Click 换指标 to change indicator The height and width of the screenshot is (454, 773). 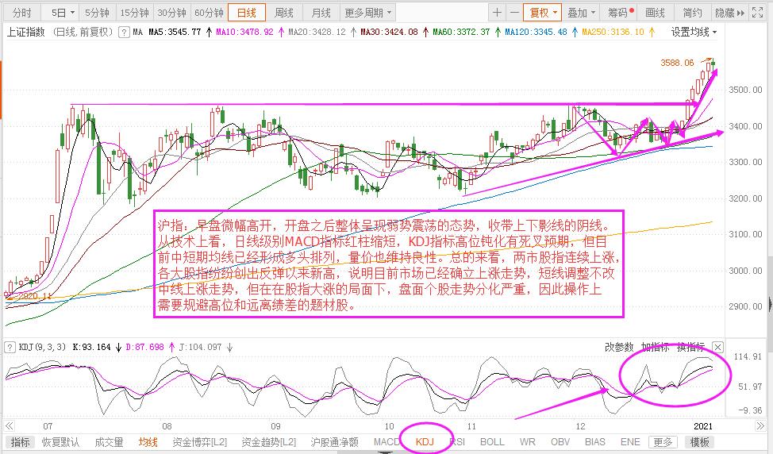690,347
